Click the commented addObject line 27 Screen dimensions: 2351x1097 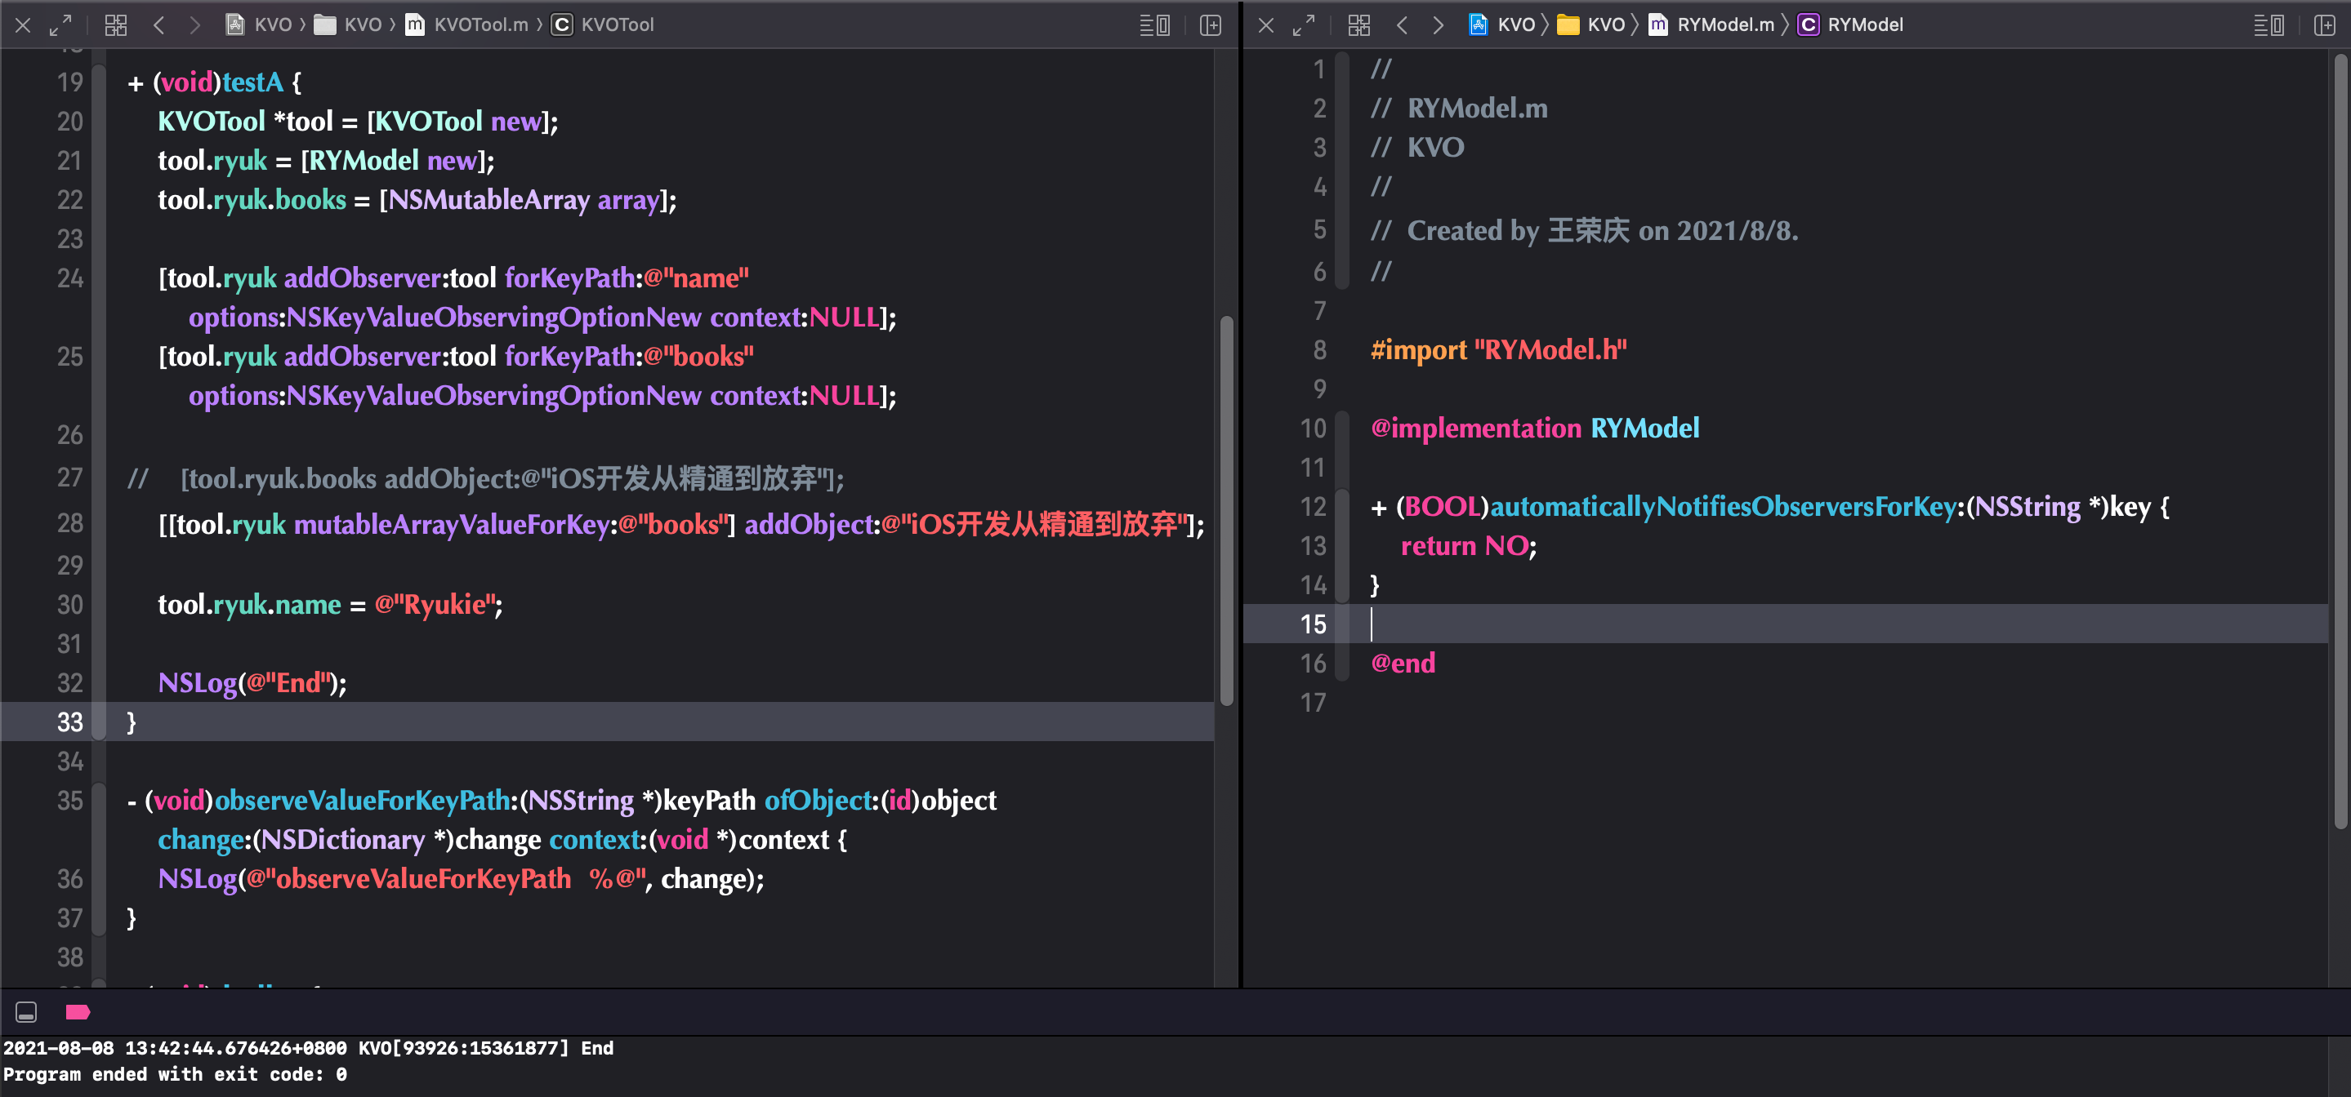tap(484, 479)
